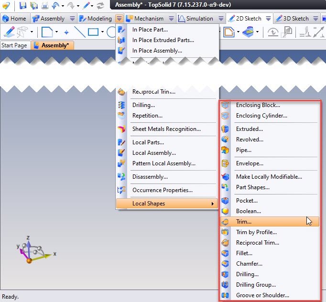Switch to the Modeling ribbon tab
The image size is (326, 302).
[x=96, y=19]
